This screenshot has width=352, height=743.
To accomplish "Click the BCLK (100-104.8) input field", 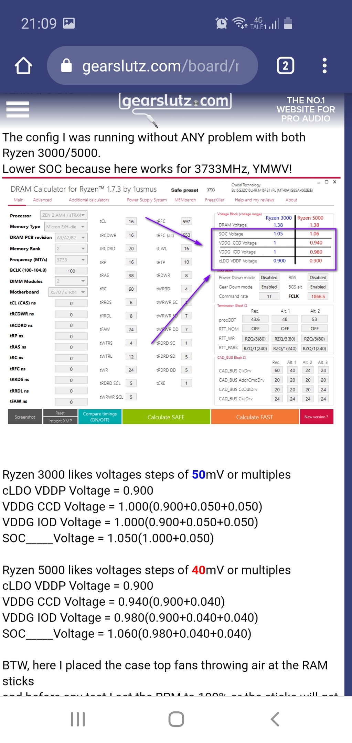I will point(71,271).
